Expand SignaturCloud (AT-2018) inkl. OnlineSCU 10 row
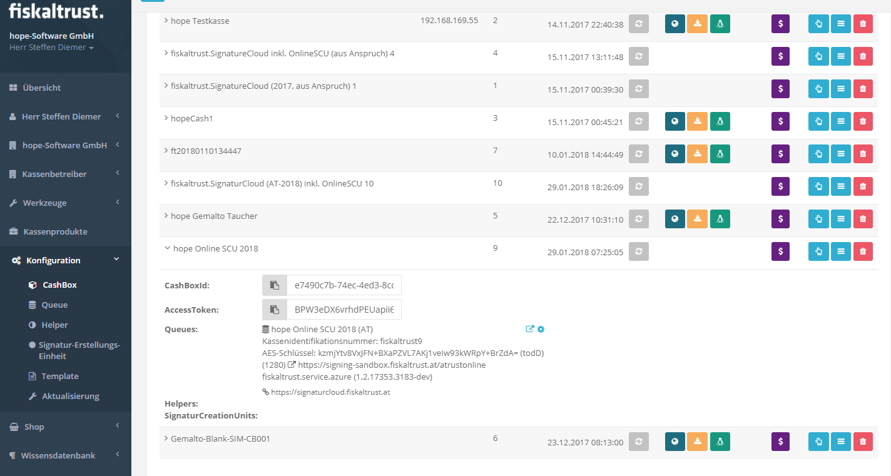The image size is (891, 476). (x=166, y=183)
